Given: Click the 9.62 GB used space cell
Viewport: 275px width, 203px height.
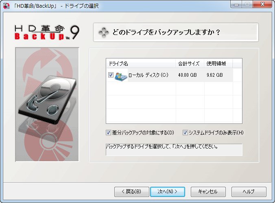Looking at the screenshot, I should 215,75.
